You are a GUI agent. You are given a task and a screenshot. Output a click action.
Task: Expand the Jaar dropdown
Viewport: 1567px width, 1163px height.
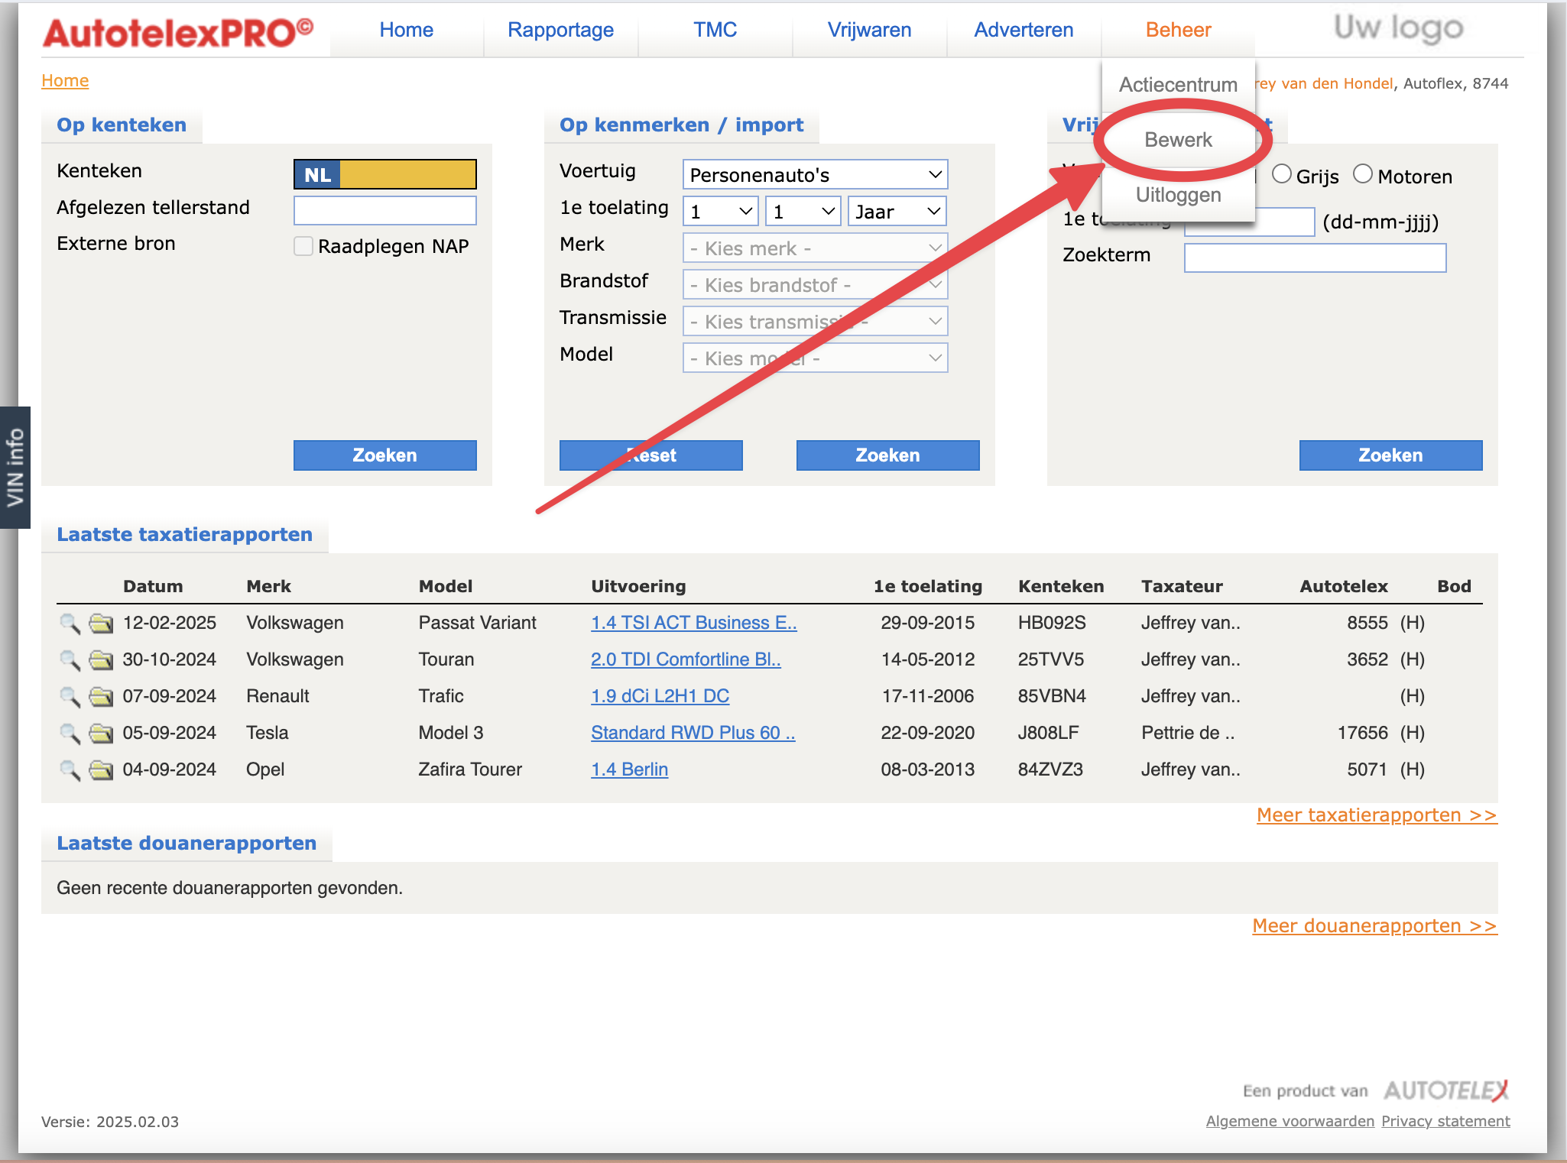click(x=897, y=212)
